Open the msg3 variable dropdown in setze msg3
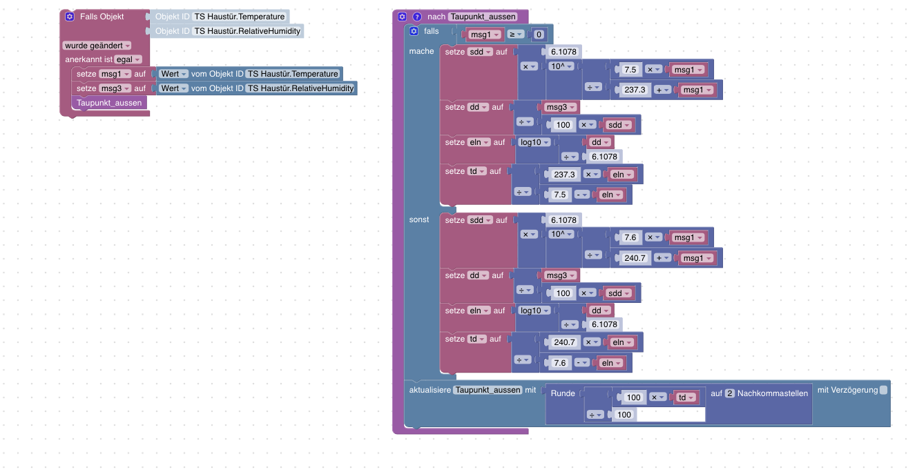Viewport: 917px width, 472px height. click(115, 88)
